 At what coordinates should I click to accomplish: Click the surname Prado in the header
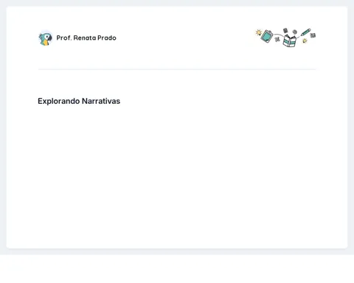click(107, 38)
